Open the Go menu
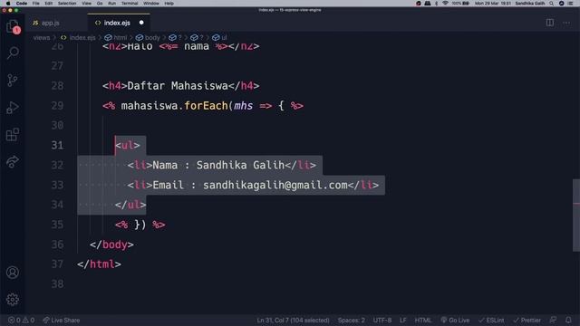580x326 pixels. (x=100, y=4)
